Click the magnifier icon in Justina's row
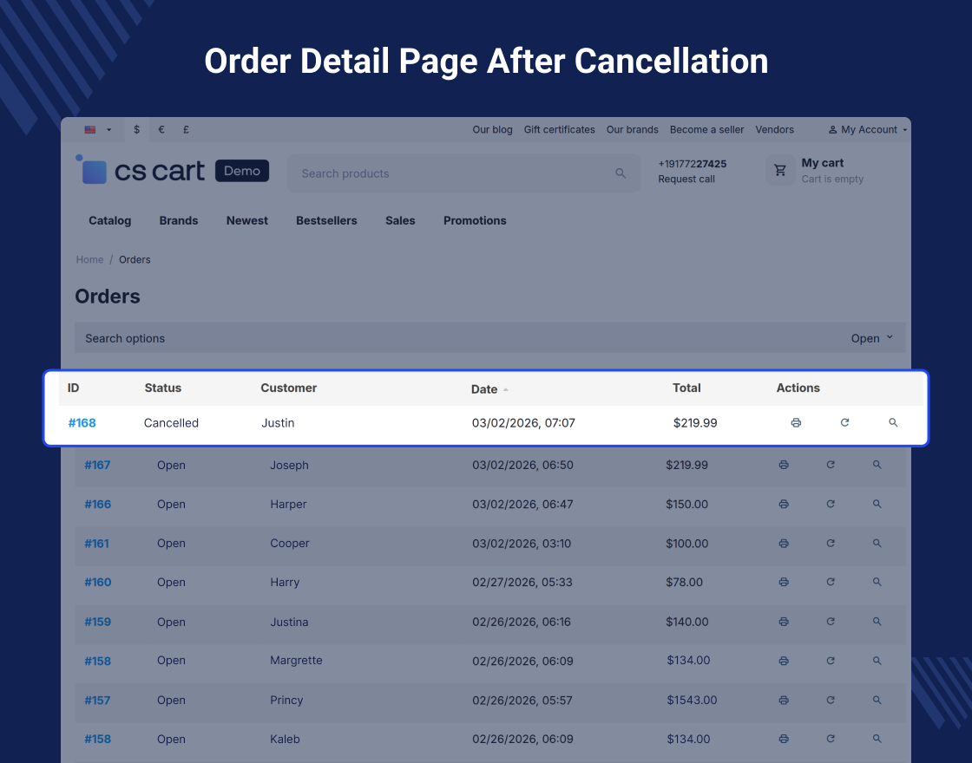This screenshot has width=972, height=763. click(x=877, y=622)
